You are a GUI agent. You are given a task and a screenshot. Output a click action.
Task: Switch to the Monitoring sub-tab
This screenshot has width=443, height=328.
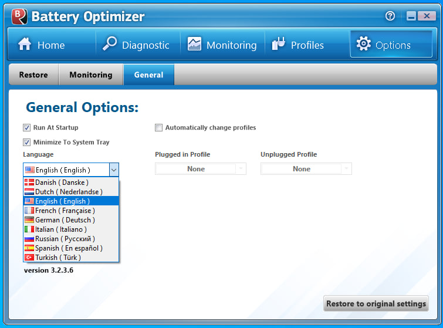click(x=91, y=75)
